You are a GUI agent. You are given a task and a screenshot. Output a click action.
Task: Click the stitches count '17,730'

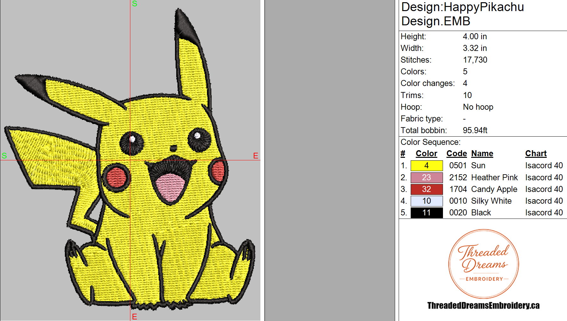(x=475, y=60)
